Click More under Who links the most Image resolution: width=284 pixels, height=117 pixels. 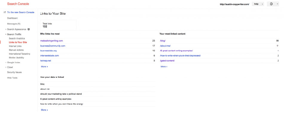(x=44, y=66)
